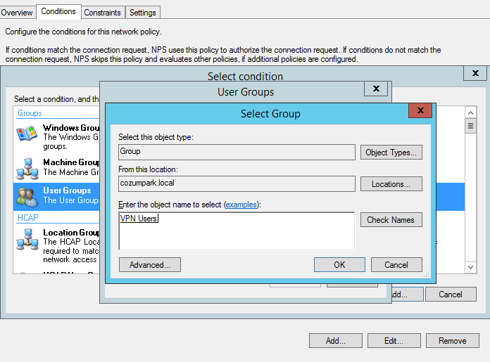This screenshot has width=490, height=362.
Task: Confirm group selection with OK
Action: click(x=339, y=264)
